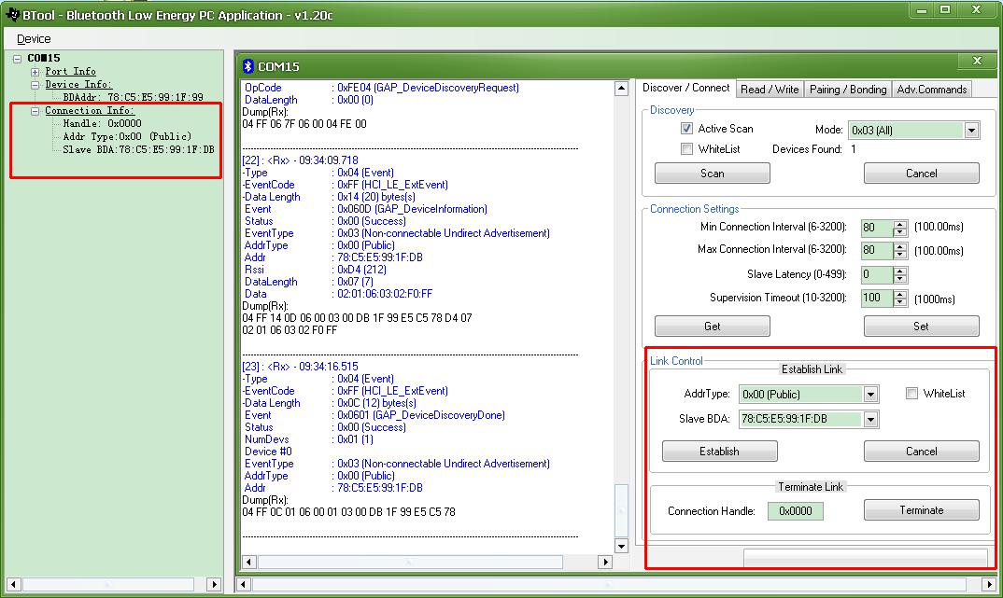Image resolution: width=1003 pixels, height=598 pixels.
Task: Click log entry header [23] : <Rx> - 09:34:16.515
Action: click(300, 367)
